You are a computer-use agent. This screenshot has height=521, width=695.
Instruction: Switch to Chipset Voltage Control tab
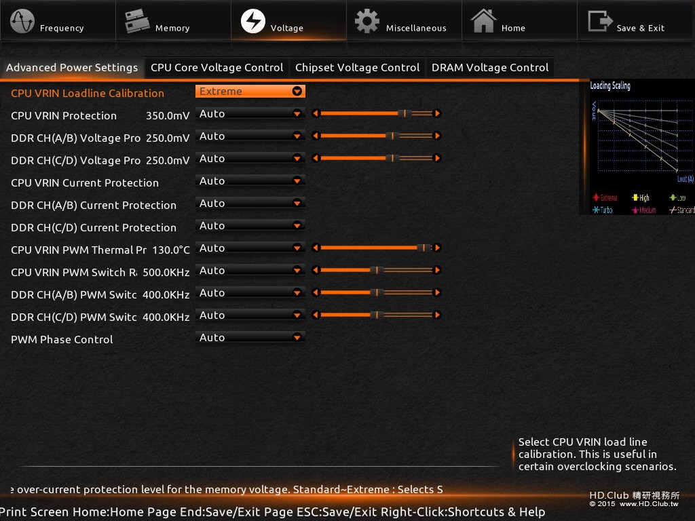point(357,67)
